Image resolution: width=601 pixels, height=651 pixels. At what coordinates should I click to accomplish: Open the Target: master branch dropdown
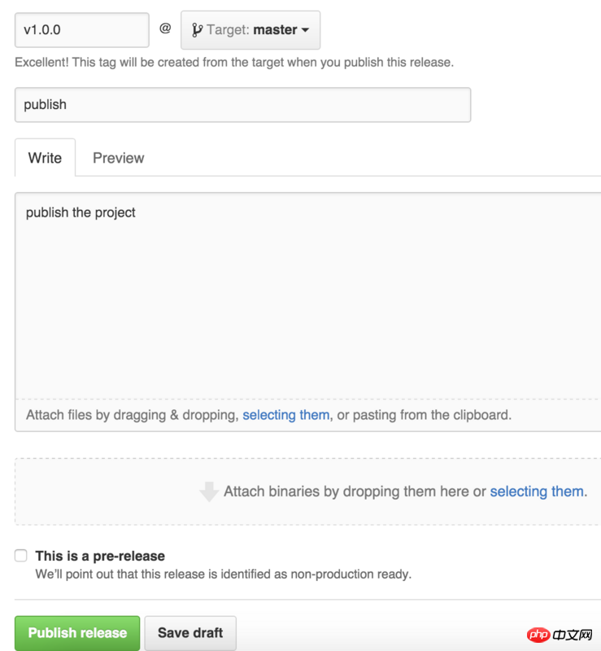pyautogui.click(x=250, y=30)
